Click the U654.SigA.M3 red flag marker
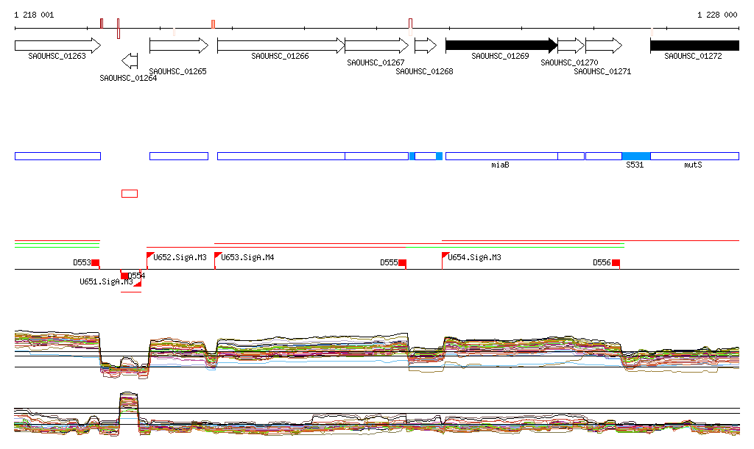 pos(445,256)
